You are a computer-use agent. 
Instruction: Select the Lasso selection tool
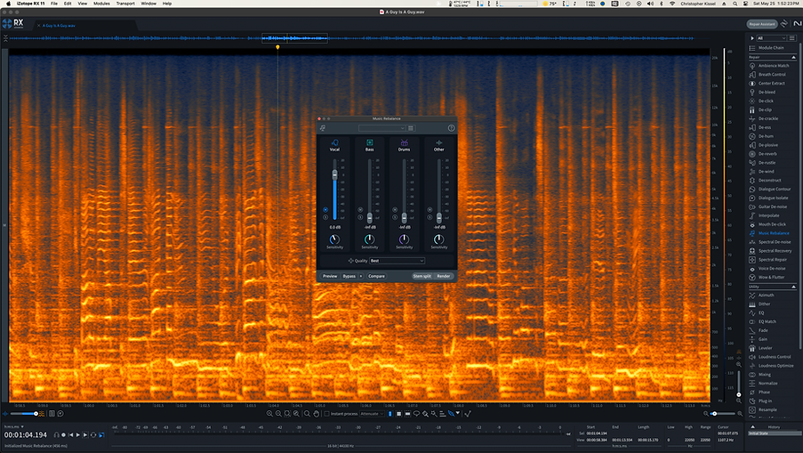(416, 414)
